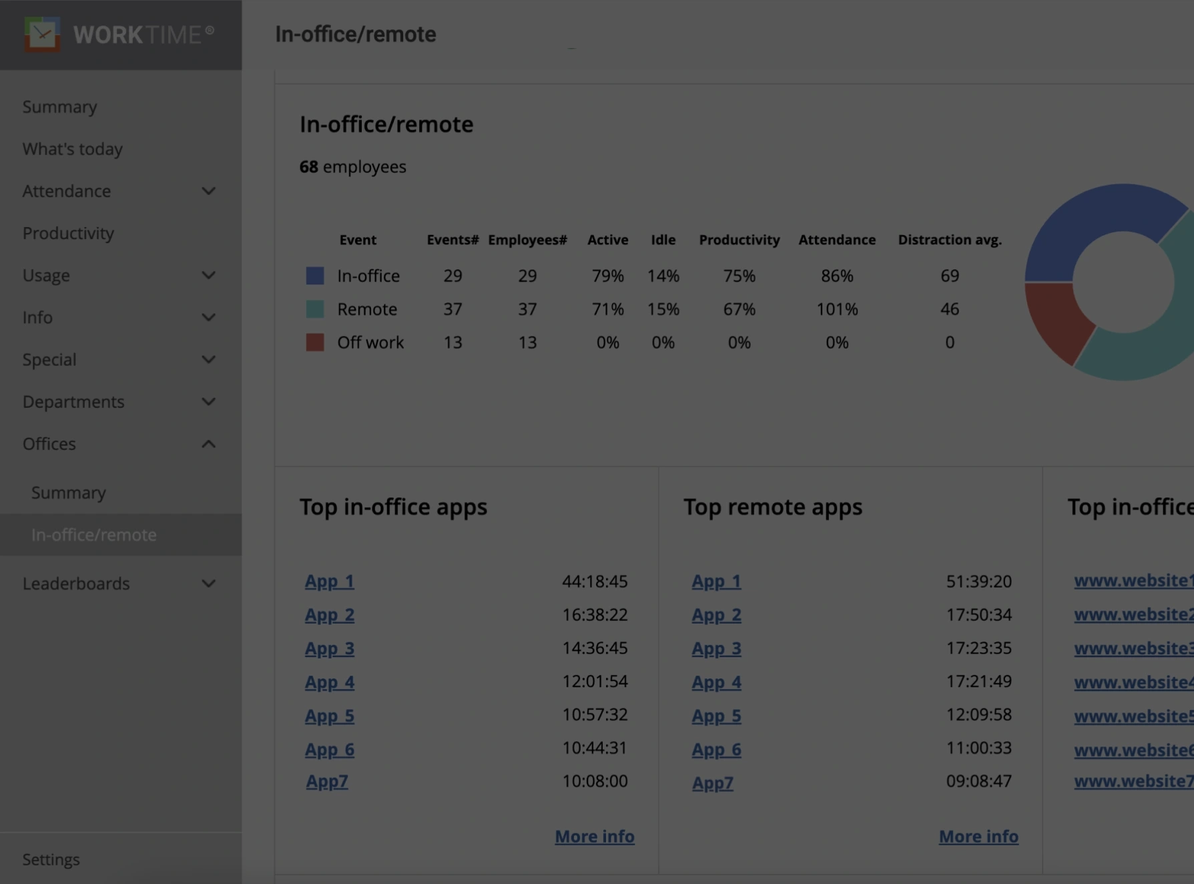Click the Events# column header
This screenshot has height=884, width=1194.
453,240
